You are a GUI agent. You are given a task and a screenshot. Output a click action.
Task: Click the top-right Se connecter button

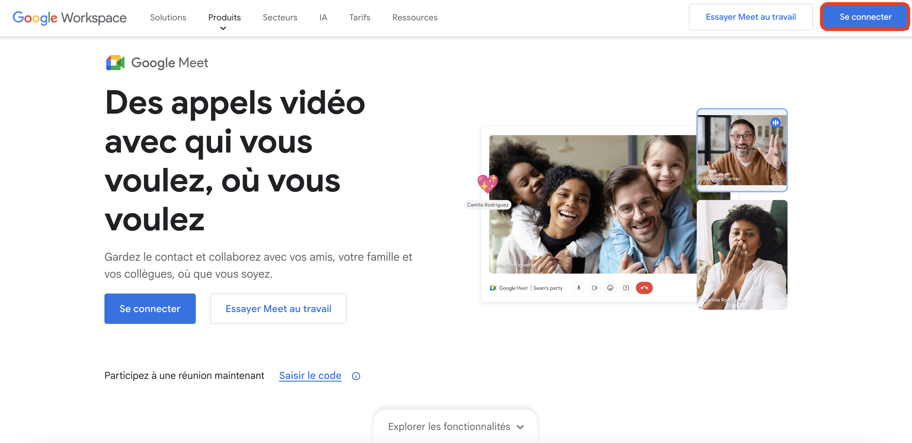(x=865, y=17)
